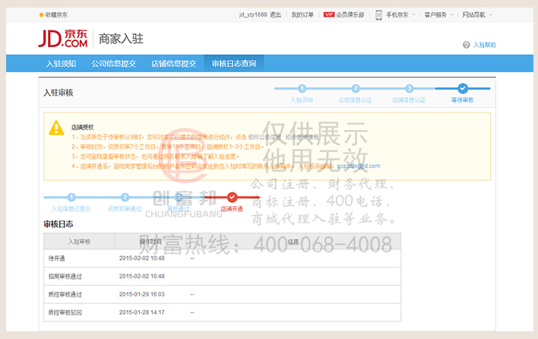
Task: Click the 商家入驻 header title
Action: coord(121,39)
